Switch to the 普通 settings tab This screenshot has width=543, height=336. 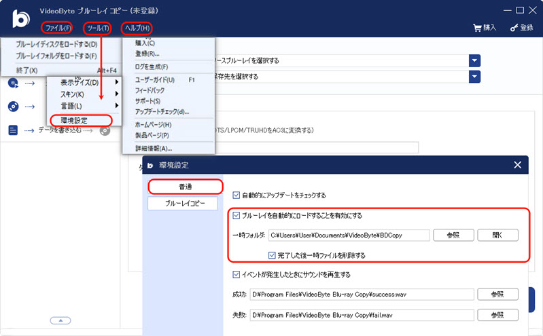pyautogui.click(x=186, y=187)
